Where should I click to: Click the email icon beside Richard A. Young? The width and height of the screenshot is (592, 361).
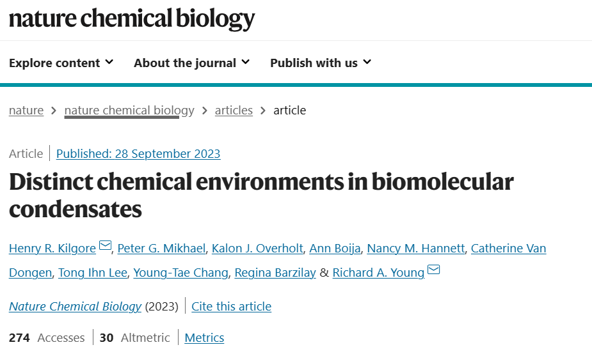point(433,270)
